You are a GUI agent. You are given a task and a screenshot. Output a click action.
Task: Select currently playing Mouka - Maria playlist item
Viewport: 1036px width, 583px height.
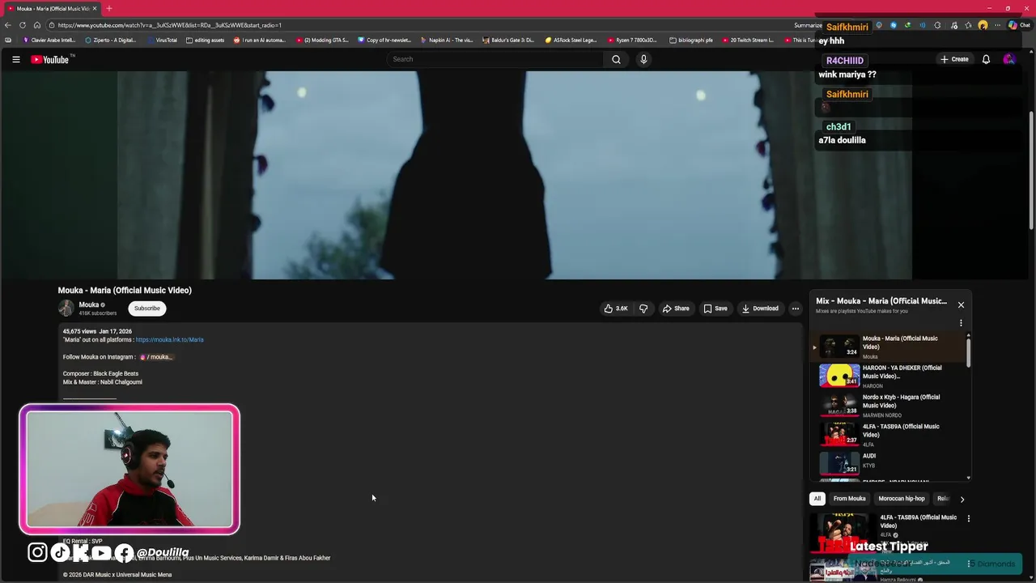point(888,347)
